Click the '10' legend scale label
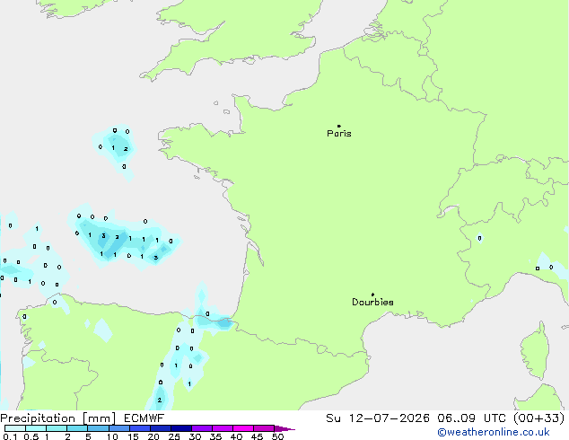 112,436
